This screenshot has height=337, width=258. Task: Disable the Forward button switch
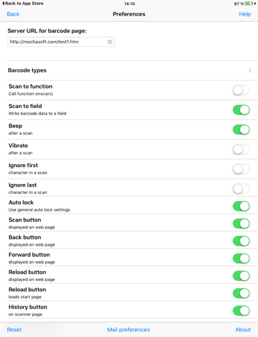[x=241, y=258]
